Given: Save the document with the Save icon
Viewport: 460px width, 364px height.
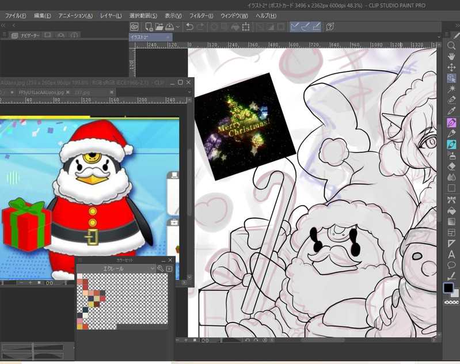Looking at the screenshot, I should click(x=170, y=26).
